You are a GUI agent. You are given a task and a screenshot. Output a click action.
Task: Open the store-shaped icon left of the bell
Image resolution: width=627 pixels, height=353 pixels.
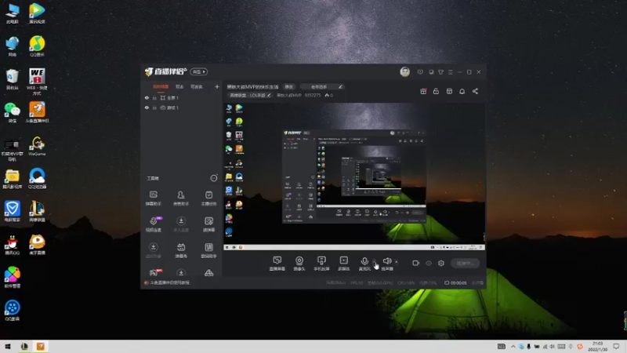(x=449, y=91)
